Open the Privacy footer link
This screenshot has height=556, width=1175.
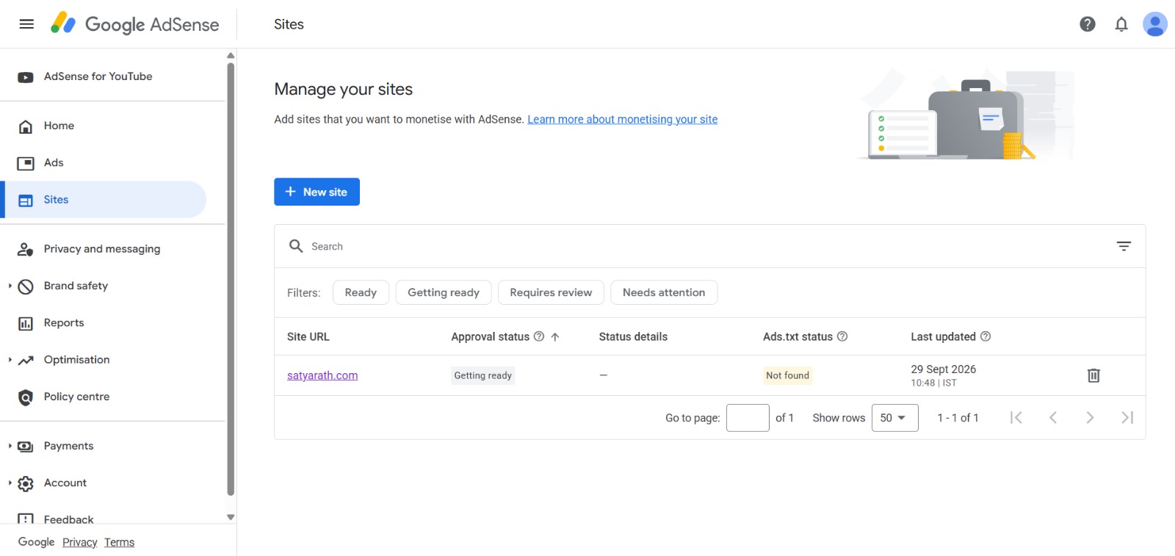pos(80,542)
